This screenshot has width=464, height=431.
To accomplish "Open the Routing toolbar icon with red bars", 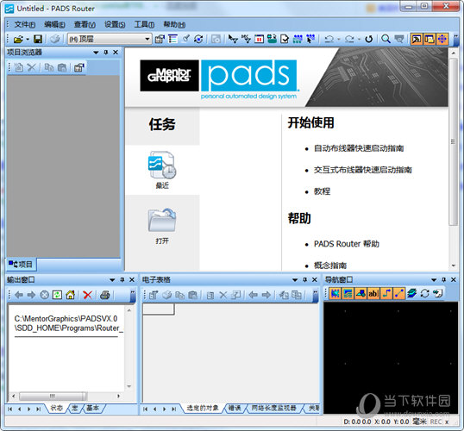I will pyautogui.click(x=260, y=39).
